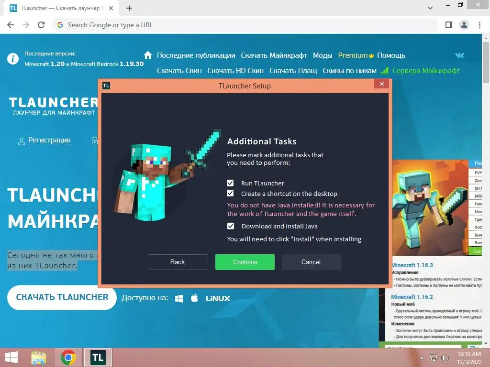Click the network tray icon
The image size is (490, 367).
433,357
